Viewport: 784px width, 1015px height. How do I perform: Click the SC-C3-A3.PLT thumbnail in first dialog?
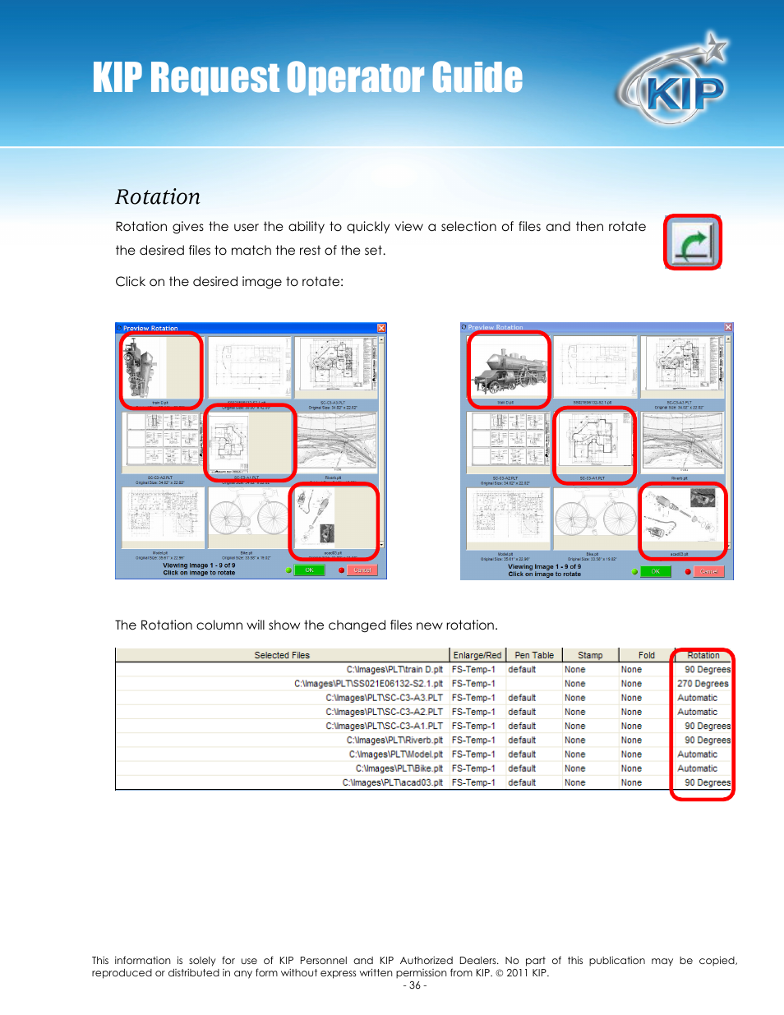(x=334, y=369)
